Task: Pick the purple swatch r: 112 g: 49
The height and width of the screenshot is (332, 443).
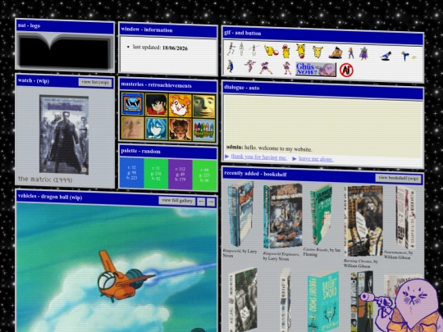Action: tap(180, 175)
